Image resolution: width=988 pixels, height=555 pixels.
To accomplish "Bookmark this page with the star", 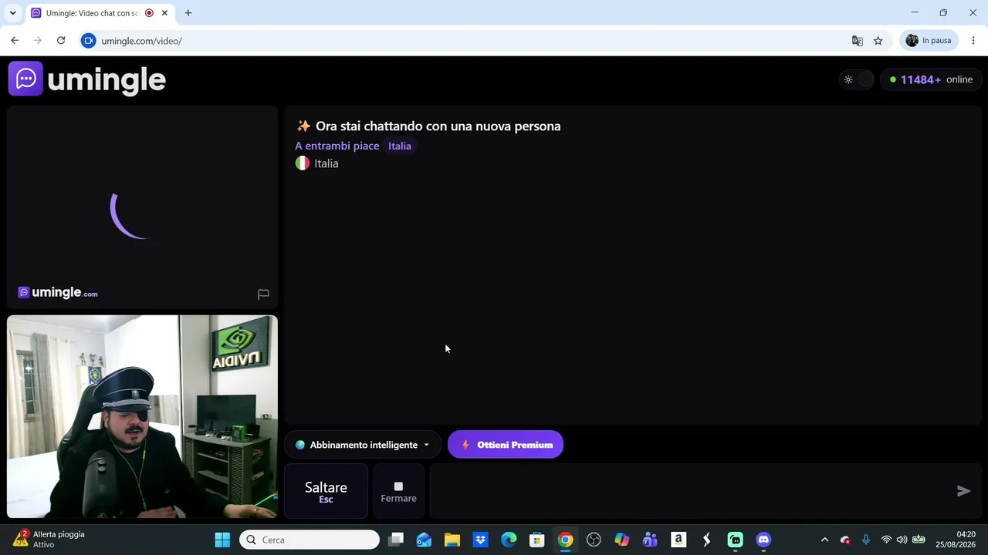I will pyautogui.click(x=878, y=41).
